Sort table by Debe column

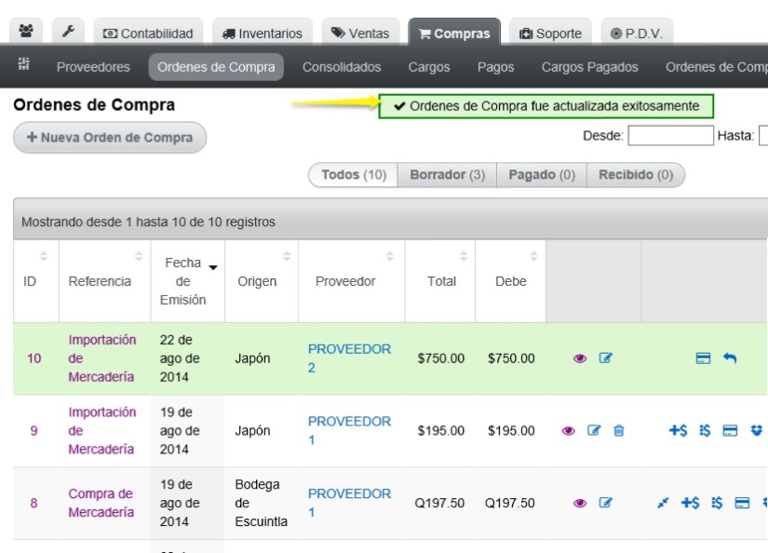click(x=510, y=280)
